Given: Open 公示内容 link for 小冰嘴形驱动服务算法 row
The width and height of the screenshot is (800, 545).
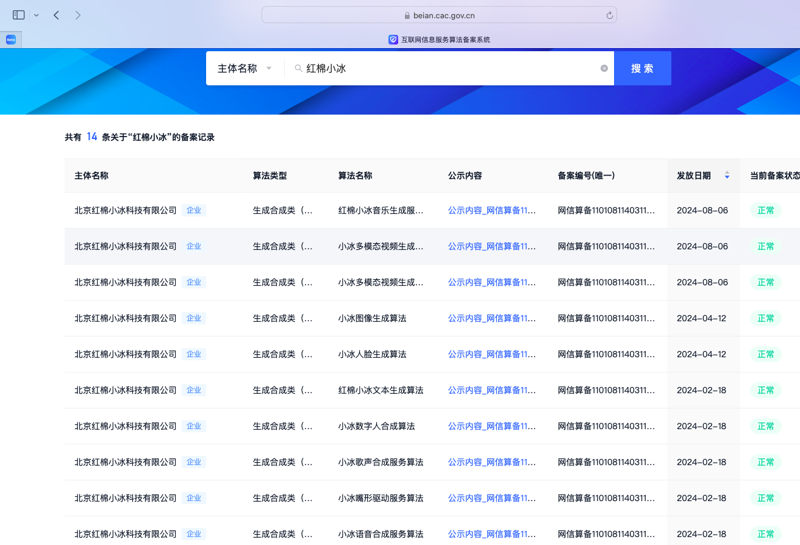Looking at the screenshot, I should pyautogui.click(x=492, y=498).
